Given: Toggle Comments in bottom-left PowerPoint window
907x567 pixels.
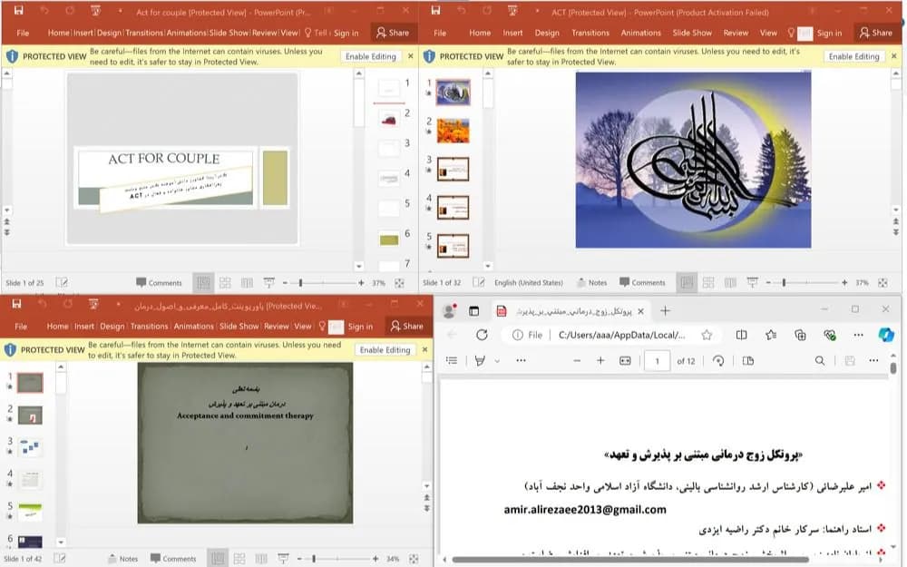Looking at the screenshot, I should click(173, 559).
